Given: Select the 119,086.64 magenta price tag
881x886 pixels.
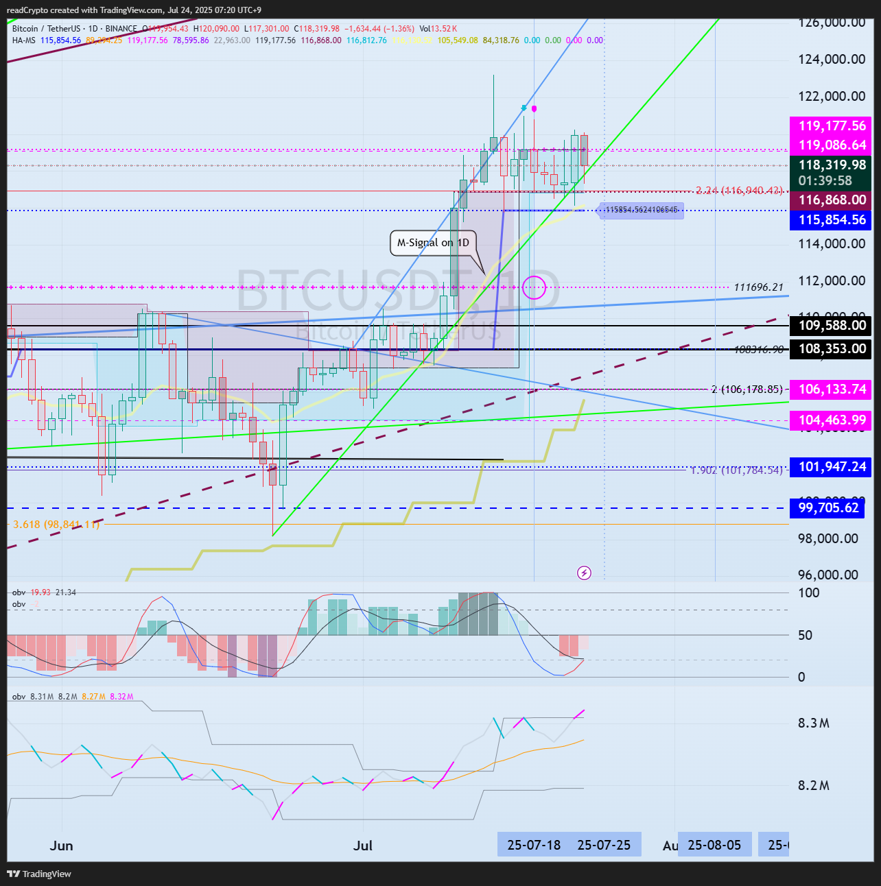Looking at the screenshot, I should 832,145.
